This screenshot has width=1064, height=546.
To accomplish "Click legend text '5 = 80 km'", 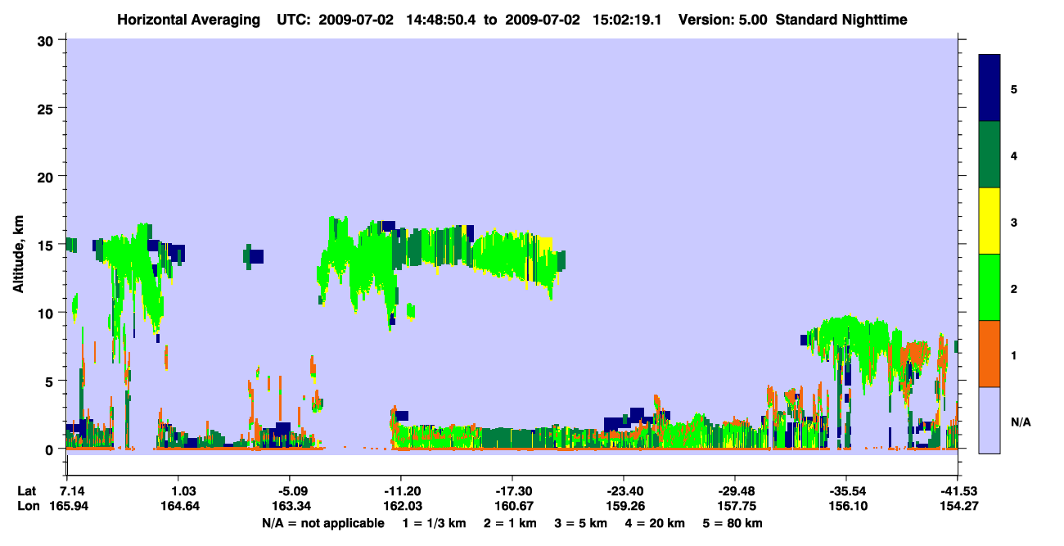I will pyautogui.click(x=734, y=522).
